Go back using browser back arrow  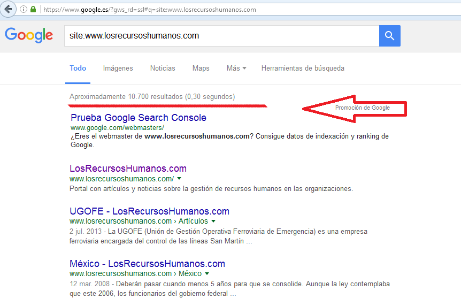8,9
